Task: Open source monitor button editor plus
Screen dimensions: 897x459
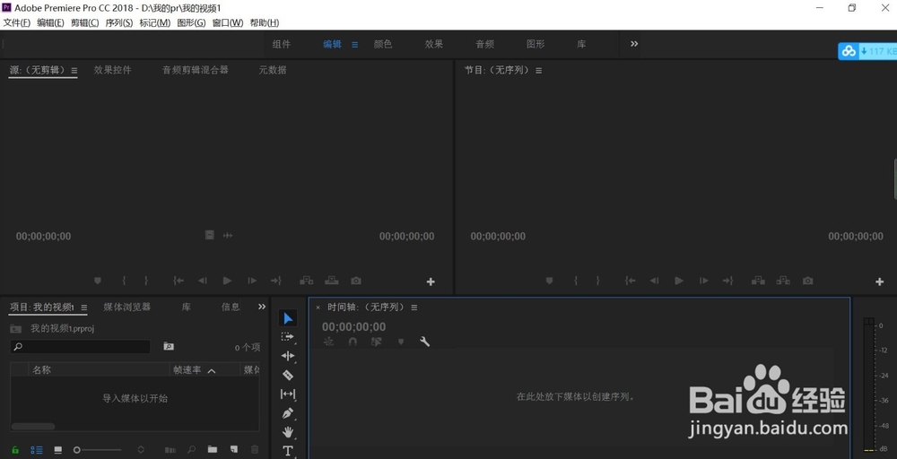Action: [x=431, y=281]
